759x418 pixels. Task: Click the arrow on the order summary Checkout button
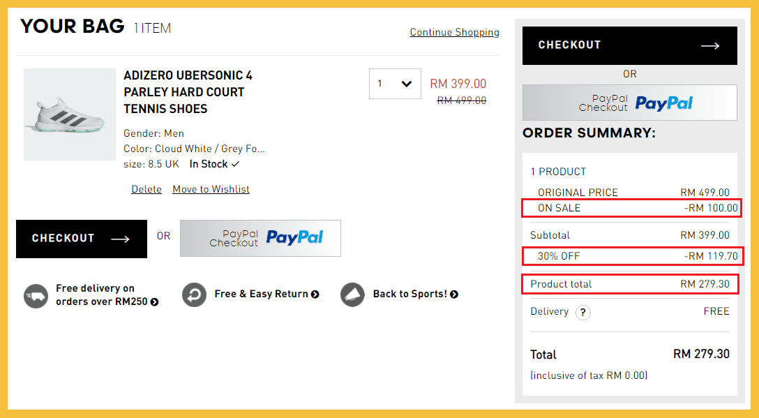click(x=710, y=45)
